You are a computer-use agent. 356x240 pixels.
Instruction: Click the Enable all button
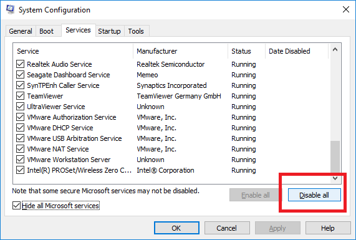[255, 195]
